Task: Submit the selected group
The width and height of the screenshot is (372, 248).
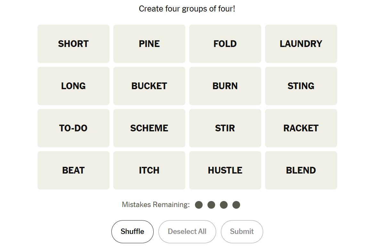Action: pos(242,232)
